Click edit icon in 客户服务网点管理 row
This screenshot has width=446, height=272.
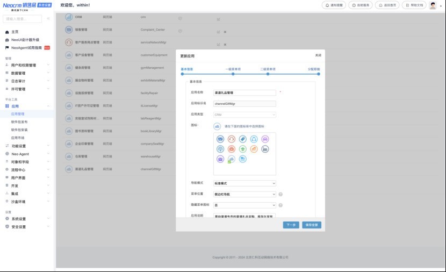click(219, 45)
